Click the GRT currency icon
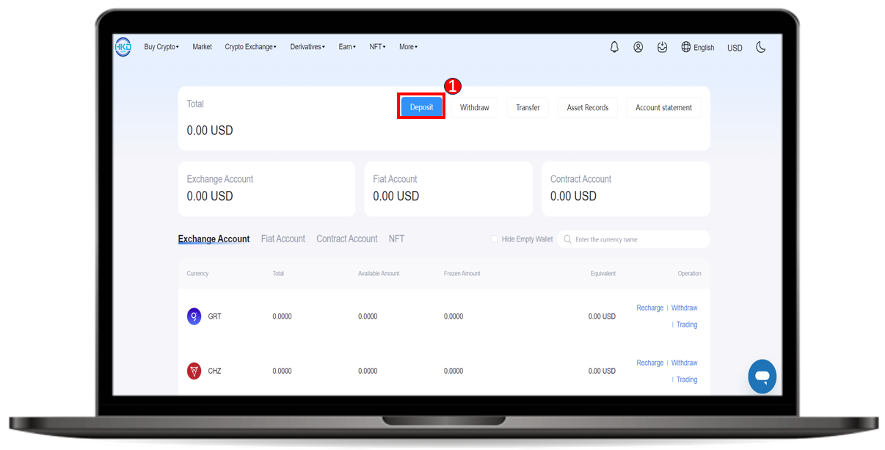The height and width of the screenshot is (450, 885). (194, 316)
